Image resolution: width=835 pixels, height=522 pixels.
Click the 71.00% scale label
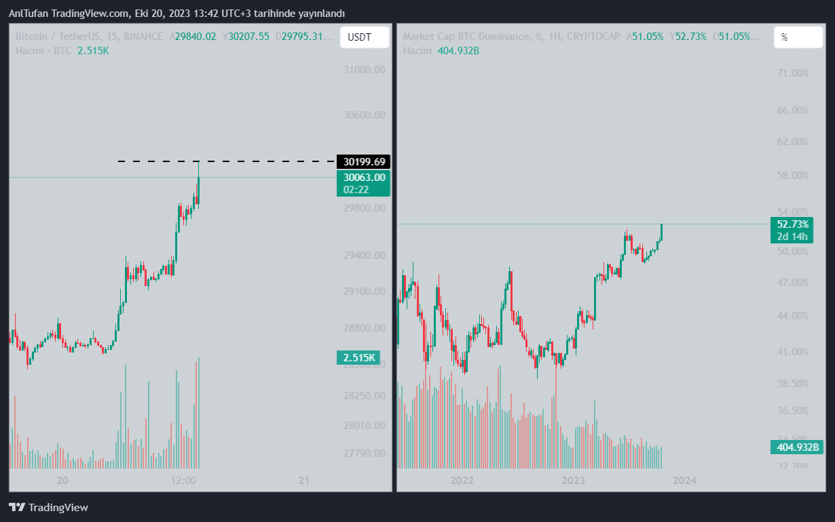792,73
